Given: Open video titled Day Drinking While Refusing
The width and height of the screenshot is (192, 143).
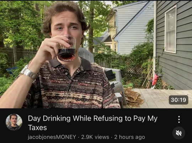Looking at the screenshot, I should click(92, 123).
